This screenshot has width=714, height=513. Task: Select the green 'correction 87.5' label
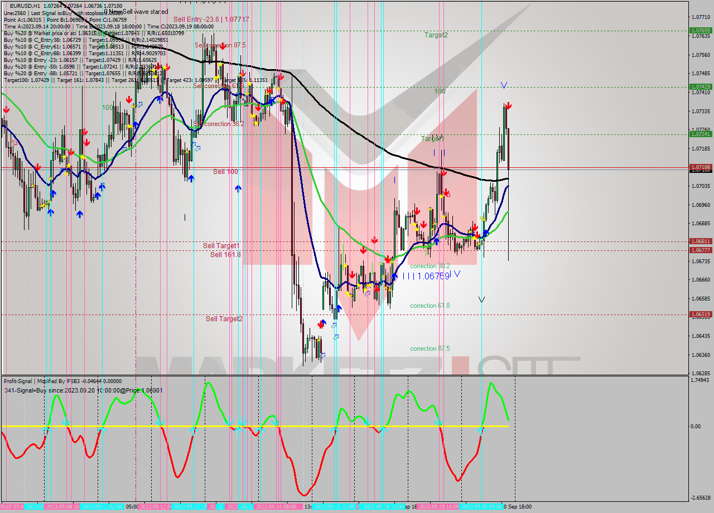(430, 349)
